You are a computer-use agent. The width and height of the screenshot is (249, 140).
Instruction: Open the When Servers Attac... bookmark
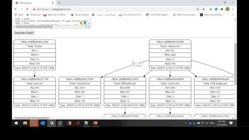tap(185, 15)
